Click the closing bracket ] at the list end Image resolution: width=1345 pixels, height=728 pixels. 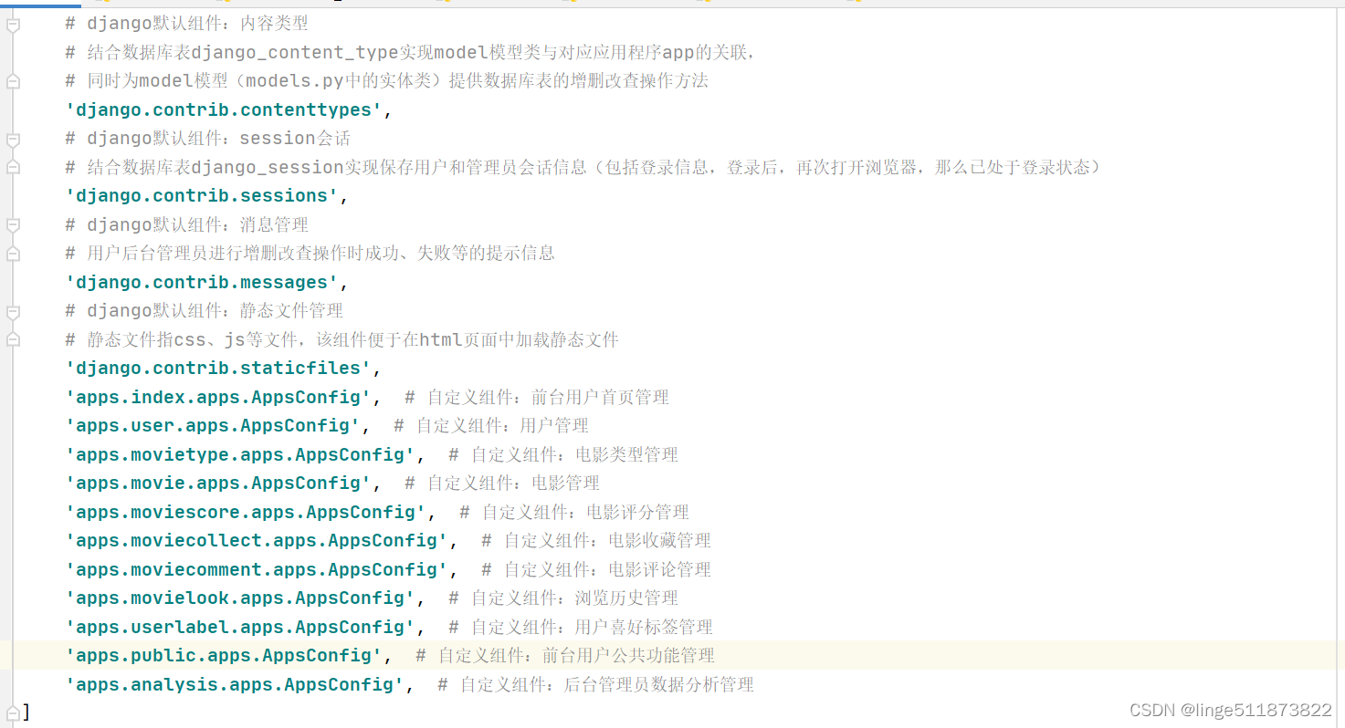[26, 712]
